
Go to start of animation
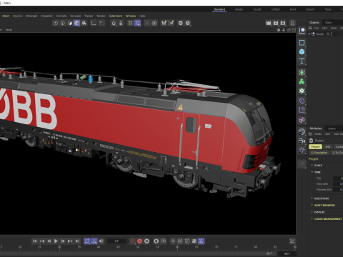click(34, 241)
